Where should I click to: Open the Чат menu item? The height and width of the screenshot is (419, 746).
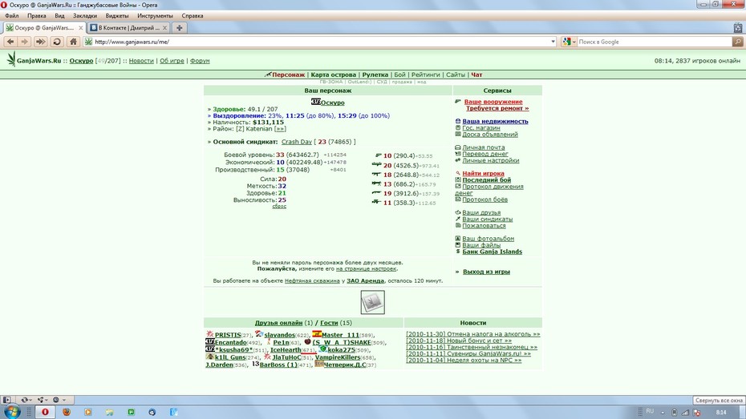[x=476, y=75]
